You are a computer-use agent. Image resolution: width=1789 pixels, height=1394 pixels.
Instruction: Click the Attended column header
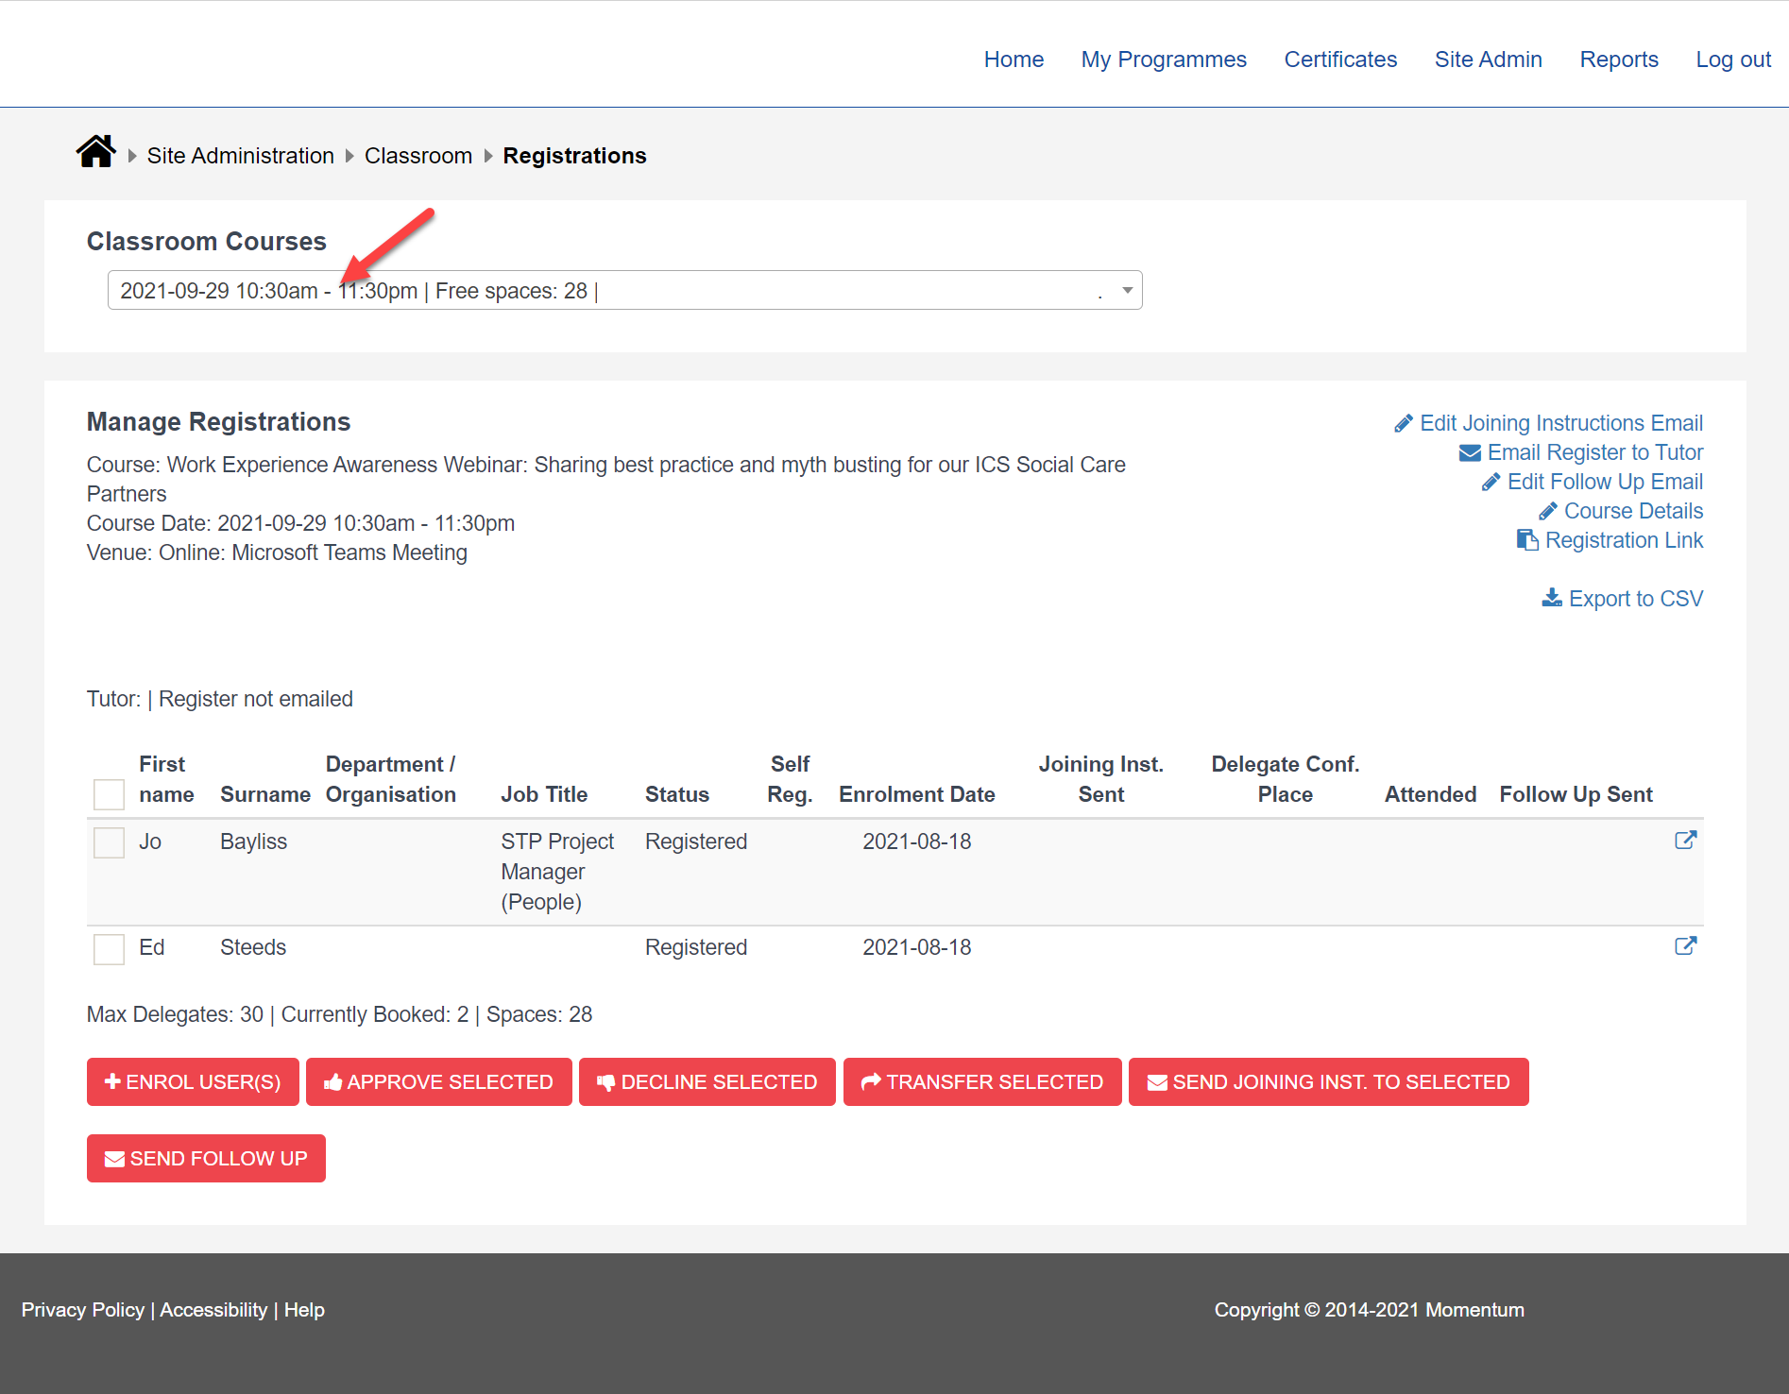tap(1430, 794)
